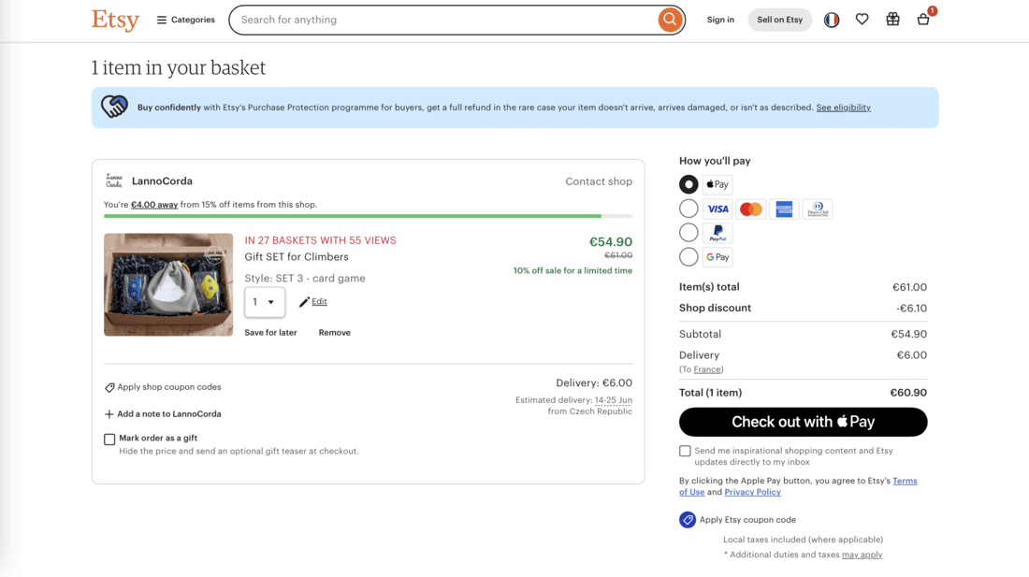Select PayPal as the payment method

(688, 232)
